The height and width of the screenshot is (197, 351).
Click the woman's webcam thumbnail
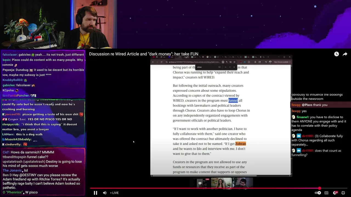tap(221, 183)
